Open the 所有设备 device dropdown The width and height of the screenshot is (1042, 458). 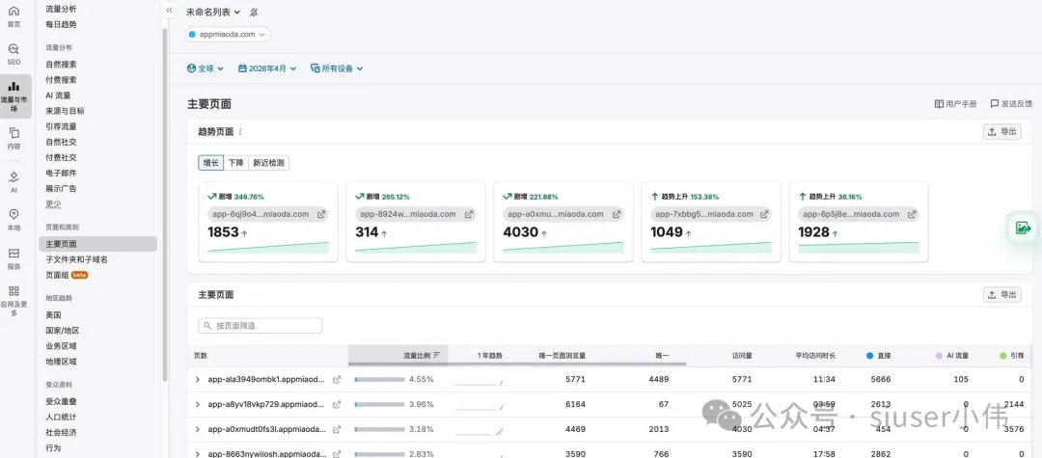(337, 68)
